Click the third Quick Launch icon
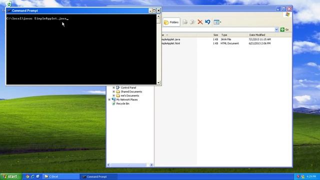This screenshot has height=180, width=320. pos(38,176)
